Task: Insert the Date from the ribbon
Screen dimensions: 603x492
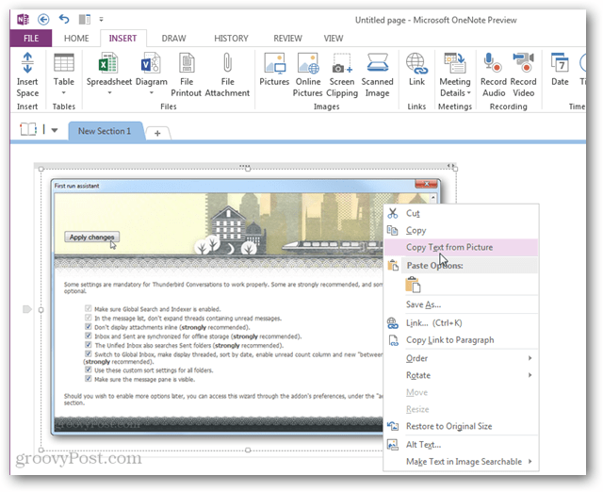Action: click(x=560, y=70)
